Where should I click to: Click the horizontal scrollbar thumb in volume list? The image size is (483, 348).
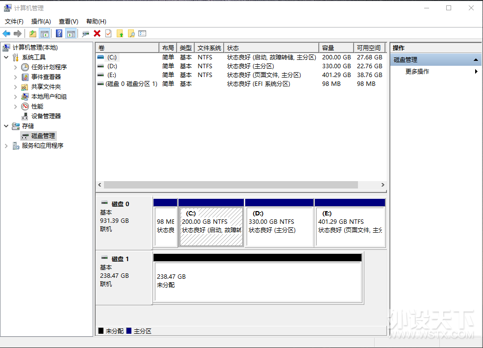(x=231, y=185)
